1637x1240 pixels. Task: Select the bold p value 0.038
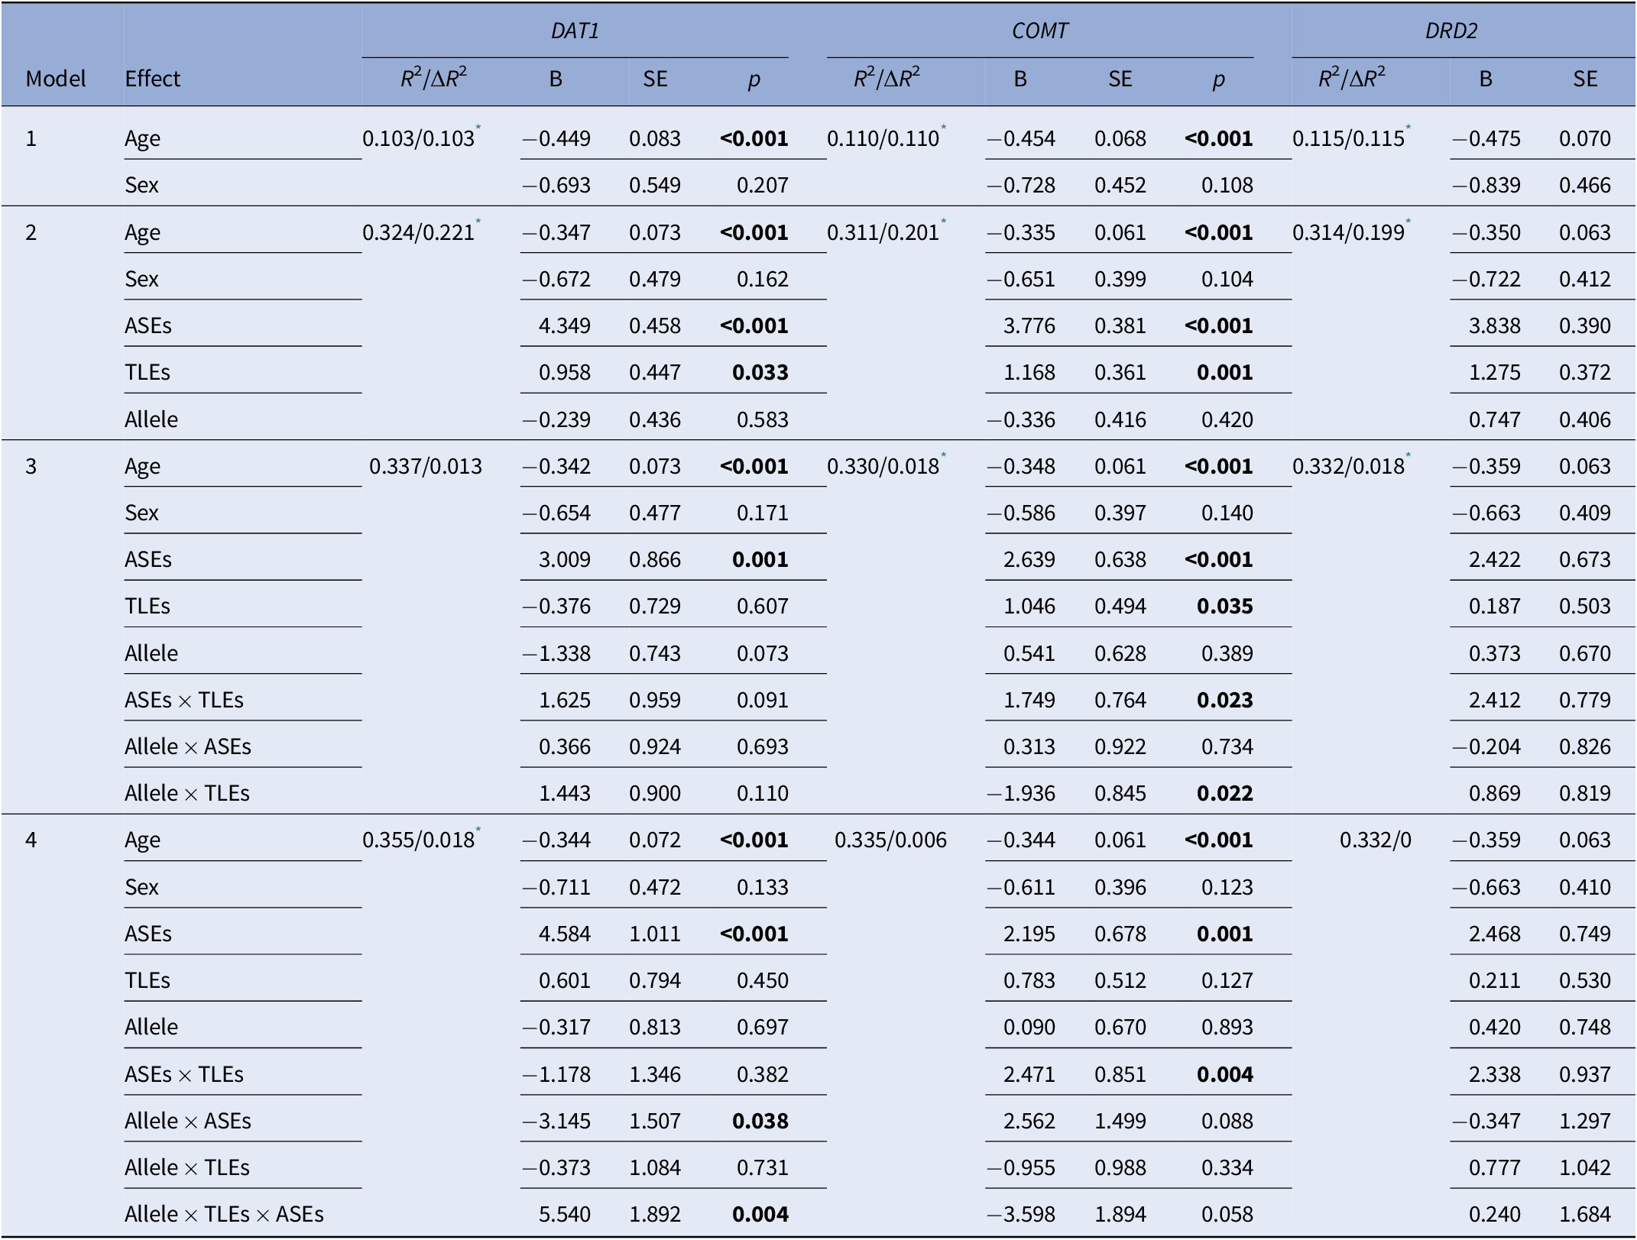pos(760,1121)
